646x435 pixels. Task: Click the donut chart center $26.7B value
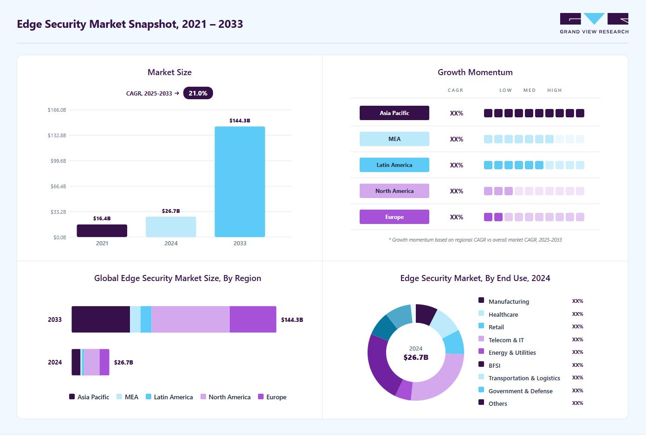(416, 358)
